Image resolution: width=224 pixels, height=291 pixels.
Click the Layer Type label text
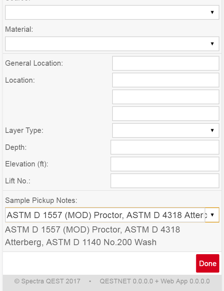[24, 130]
